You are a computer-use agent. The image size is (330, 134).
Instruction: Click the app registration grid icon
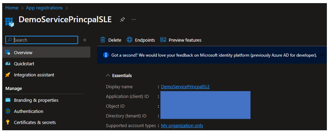tap(10, 22)
